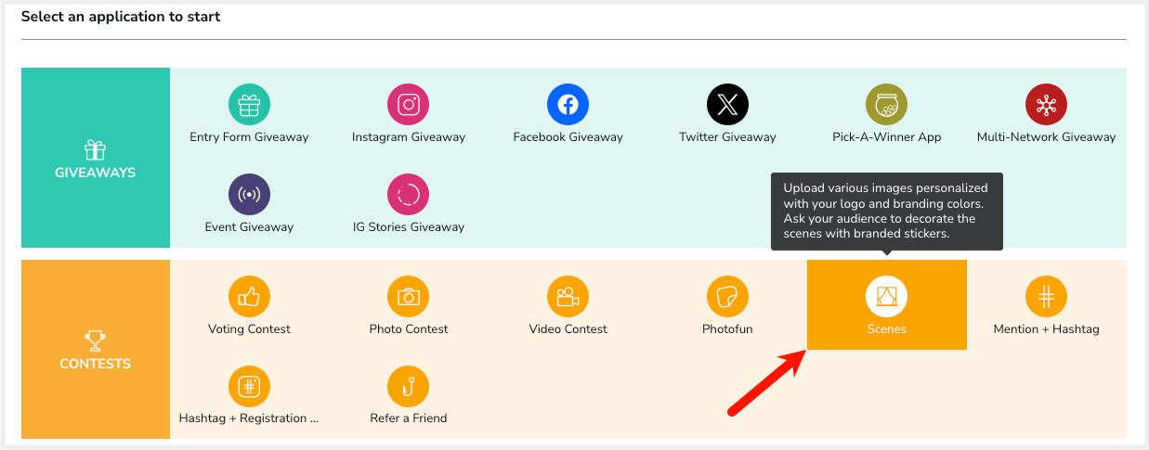The image size is (1149, 450).
Task: Click the Photofun sticker icon
Action: pyautogui.click(x=727, y=296)
